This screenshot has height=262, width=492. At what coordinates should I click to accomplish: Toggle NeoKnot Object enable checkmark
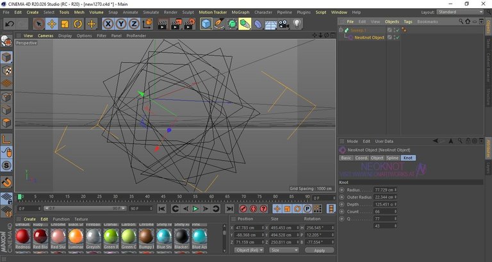click(x=397, y=37)
